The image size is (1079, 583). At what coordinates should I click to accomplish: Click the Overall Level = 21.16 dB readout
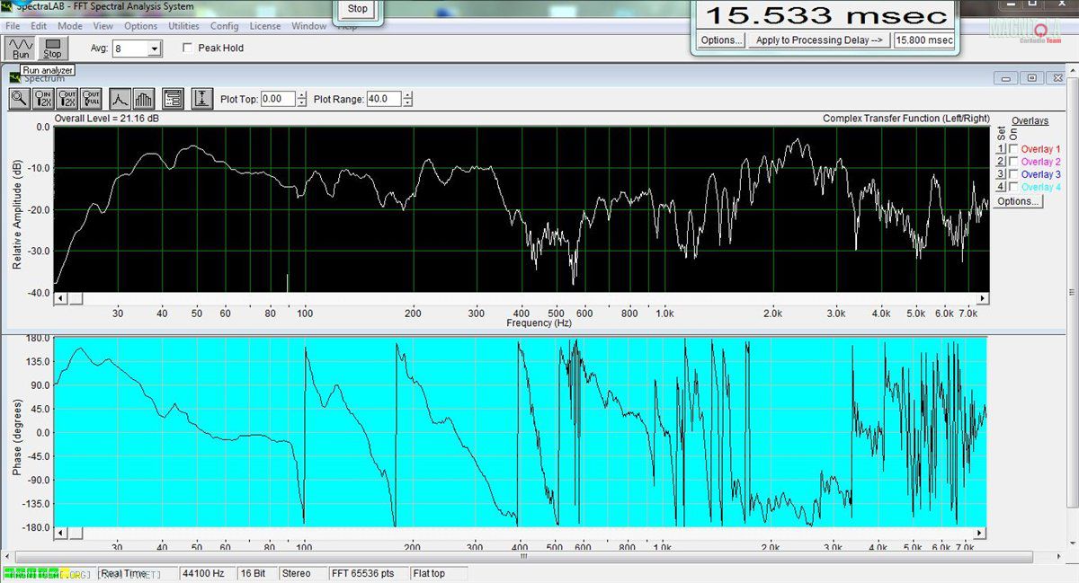pos(109,119)
